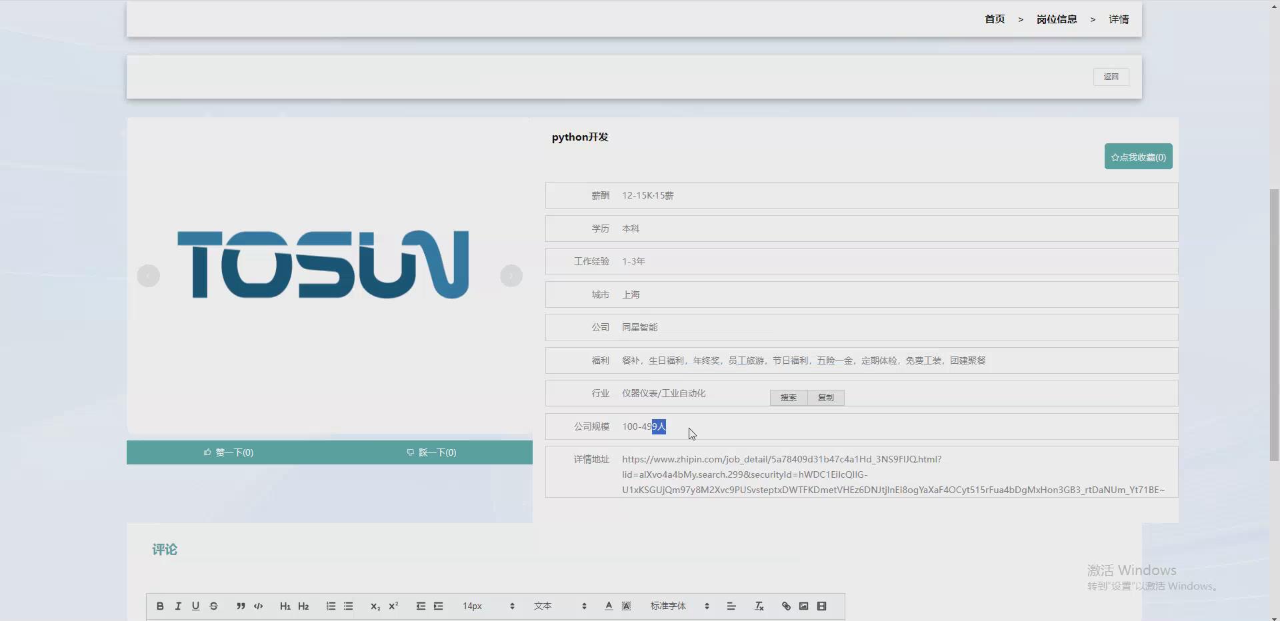This screenshot has height=621, width=1280.
Task: Click the page vertical scrollbar thumb
Action: pos(1274,324)
